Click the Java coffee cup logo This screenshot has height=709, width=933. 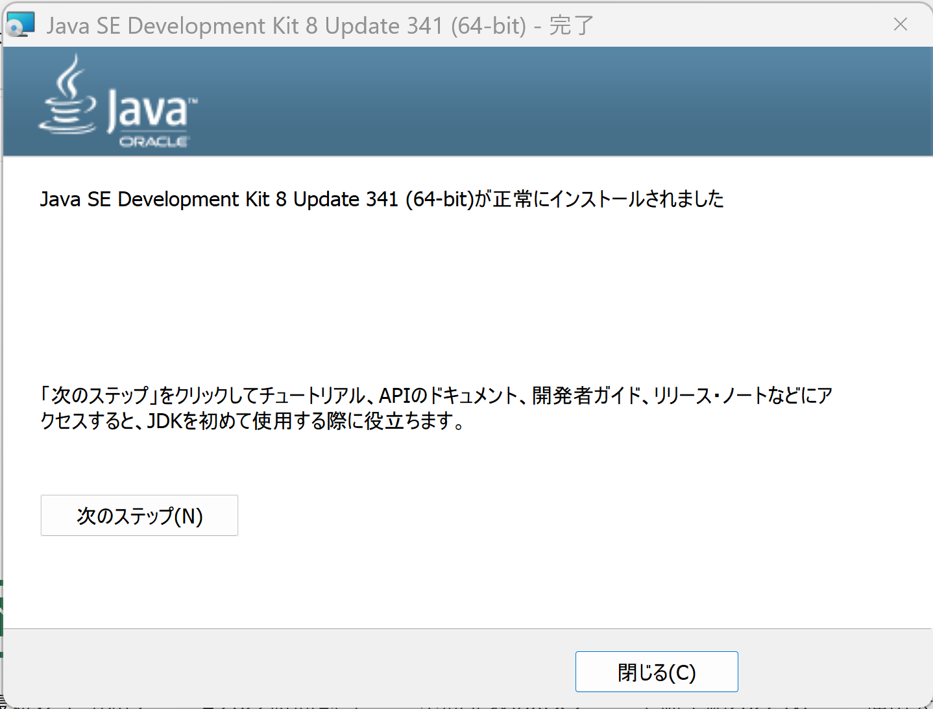[67, 95]
